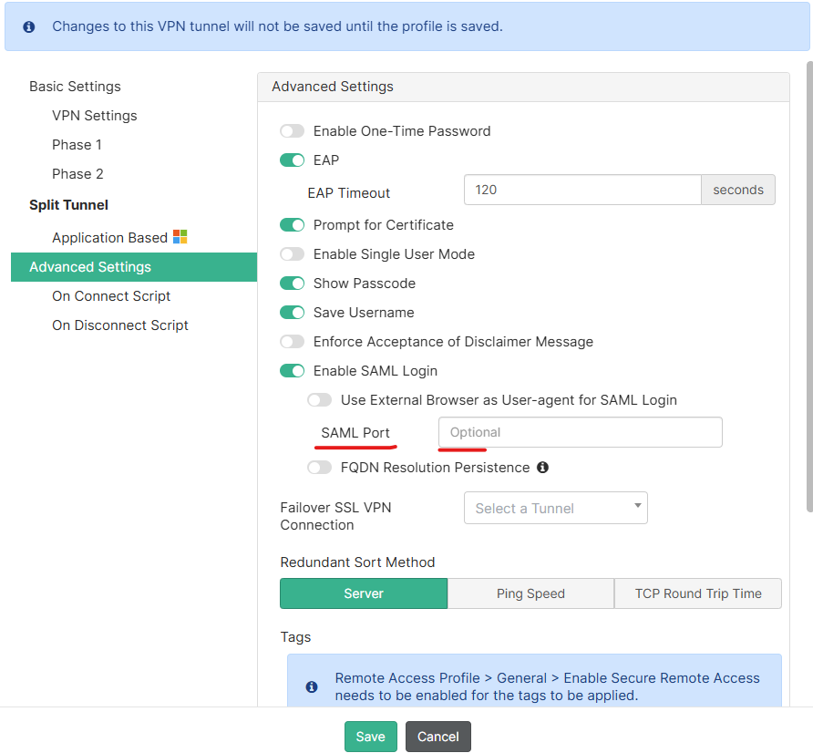Select Ping Speed sort method
The height and width of the screenshot is (753, 813).
(x=530, y=593)
